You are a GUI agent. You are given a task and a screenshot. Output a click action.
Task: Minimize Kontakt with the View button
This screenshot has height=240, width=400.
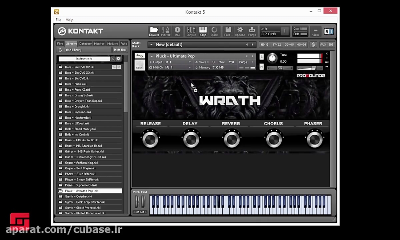click(x=316, y=32)
